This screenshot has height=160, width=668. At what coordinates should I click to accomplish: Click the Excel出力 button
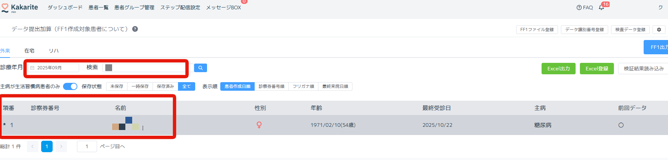coord(558,69)
